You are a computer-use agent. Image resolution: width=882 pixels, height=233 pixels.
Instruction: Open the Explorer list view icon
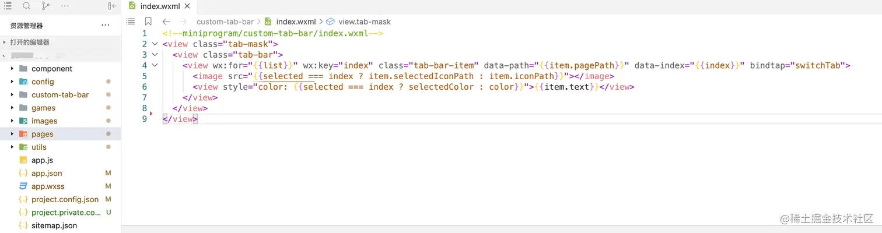tap(8, 6)
